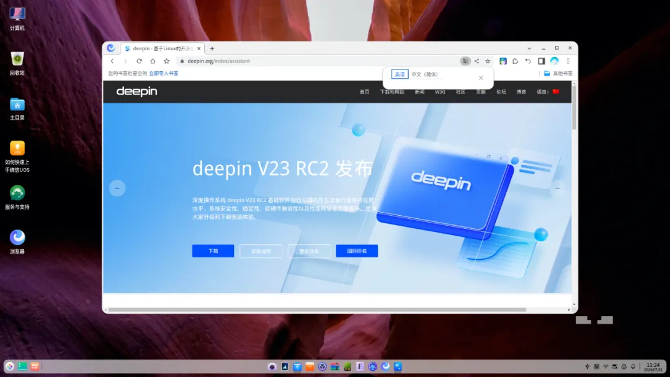This screenshot has width=670, height=377.
Task: Open 下载和帮助 in site navigation
Action: [x=392, y=92]
